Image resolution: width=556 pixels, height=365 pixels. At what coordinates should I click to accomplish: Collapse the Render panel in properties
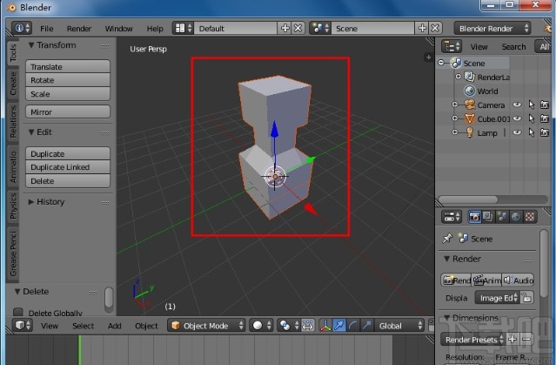446,259
